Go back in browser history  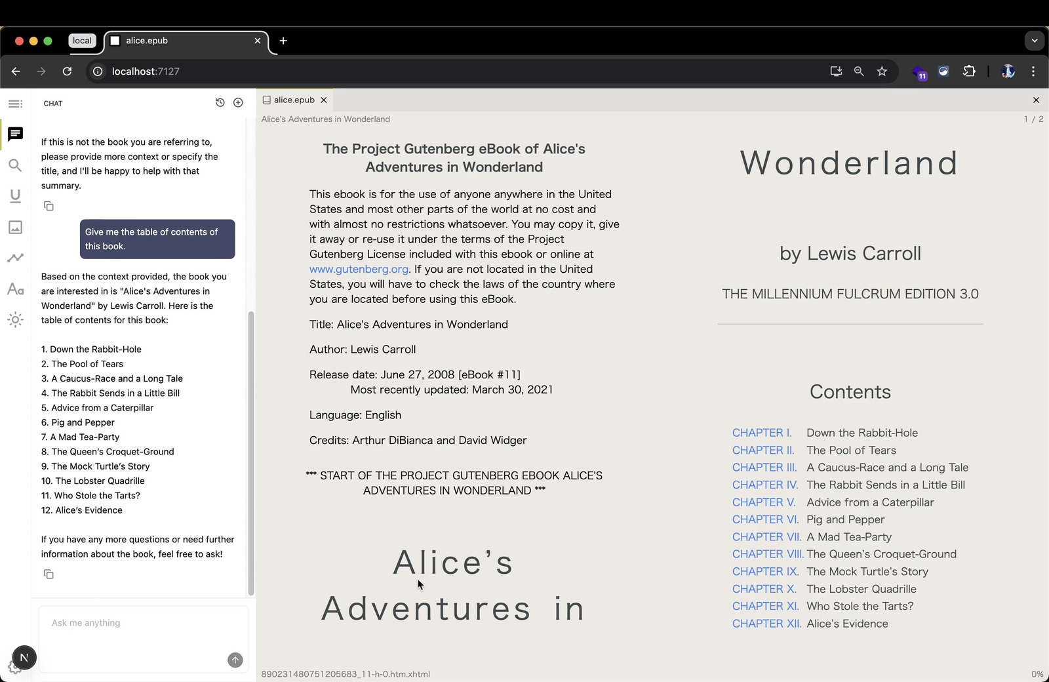click(16, 71)
